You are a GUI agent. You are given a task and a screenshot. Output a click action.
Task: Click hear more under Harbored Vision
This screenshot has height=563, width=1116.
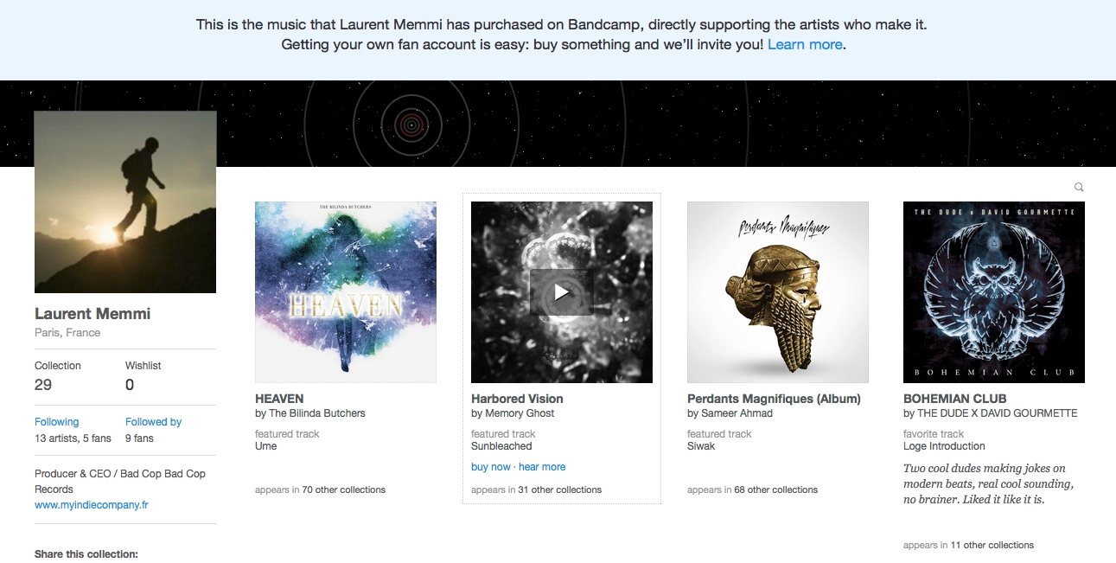(x=542, y=467)
